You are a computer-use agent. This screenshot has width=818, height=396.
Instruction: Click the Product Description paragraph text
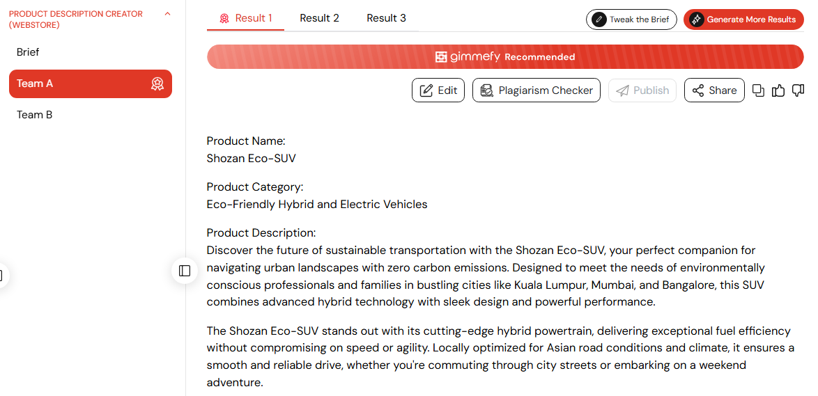point(486,276)
